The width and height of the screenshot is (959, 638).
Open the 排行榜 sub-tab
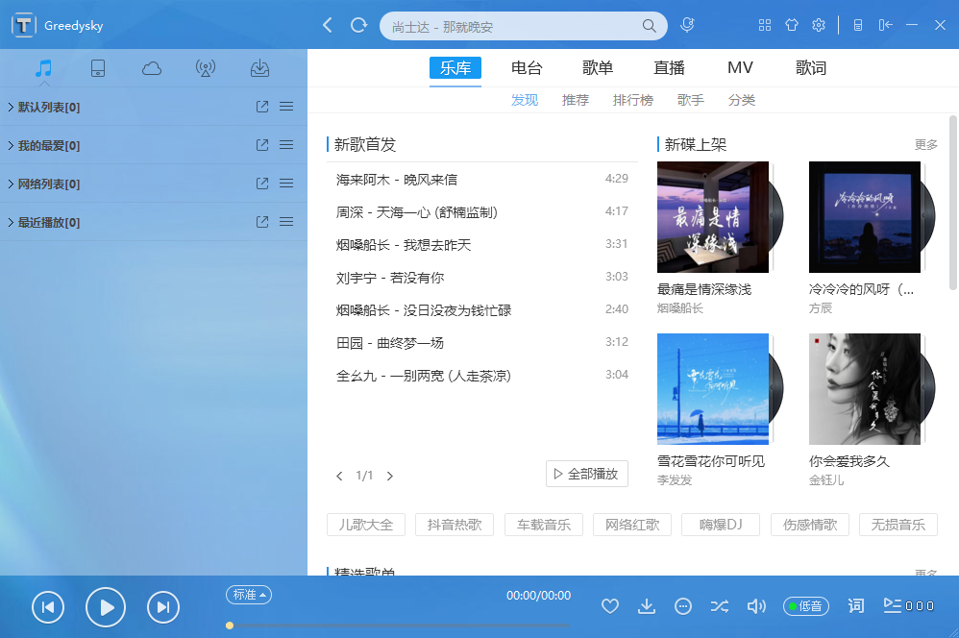(x=633, y=99)
